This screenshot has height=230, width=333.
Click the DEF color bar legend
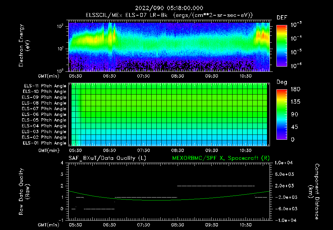click(x=282, y=45)
